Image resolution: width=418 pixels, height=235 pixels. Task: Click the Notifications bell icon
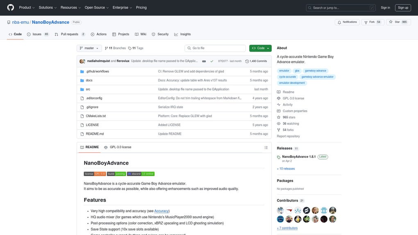coord(339,23)
